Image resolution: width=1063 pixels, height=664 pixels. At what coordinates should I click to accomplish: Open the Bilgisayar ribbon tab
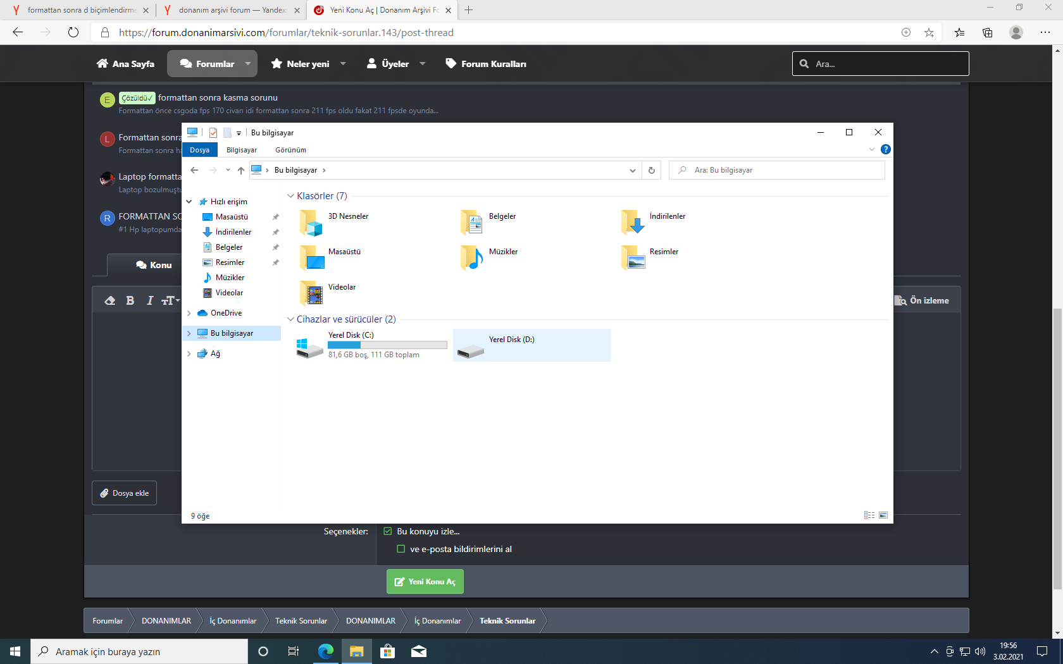[242, 150]
